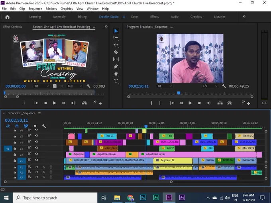This screenshot has height=203, width=271.
Task: Select Title 01 clip on V5
Action: [x=107, y=136]
